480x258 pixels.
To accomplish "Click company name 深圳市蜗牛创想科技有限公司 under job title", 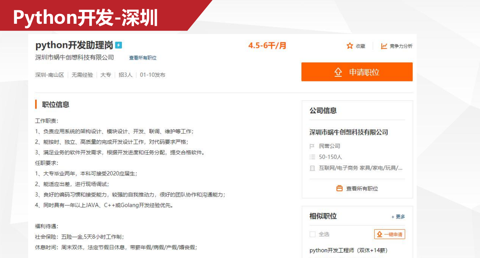I will 75,57.
